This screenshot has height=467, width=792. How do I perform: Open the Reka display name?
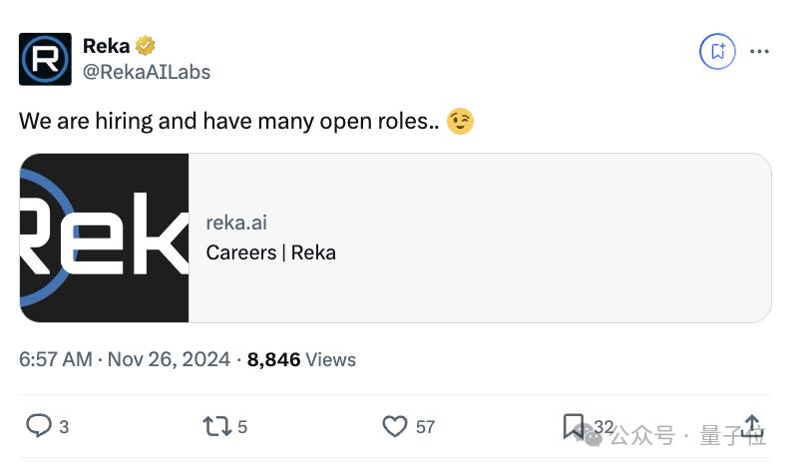click(x=106, y=46)
